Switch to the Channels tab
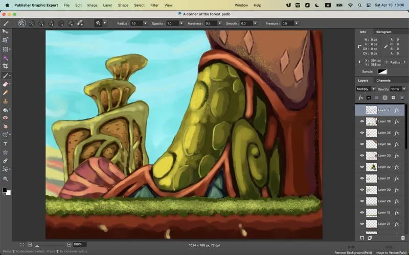 click(383, 81)
